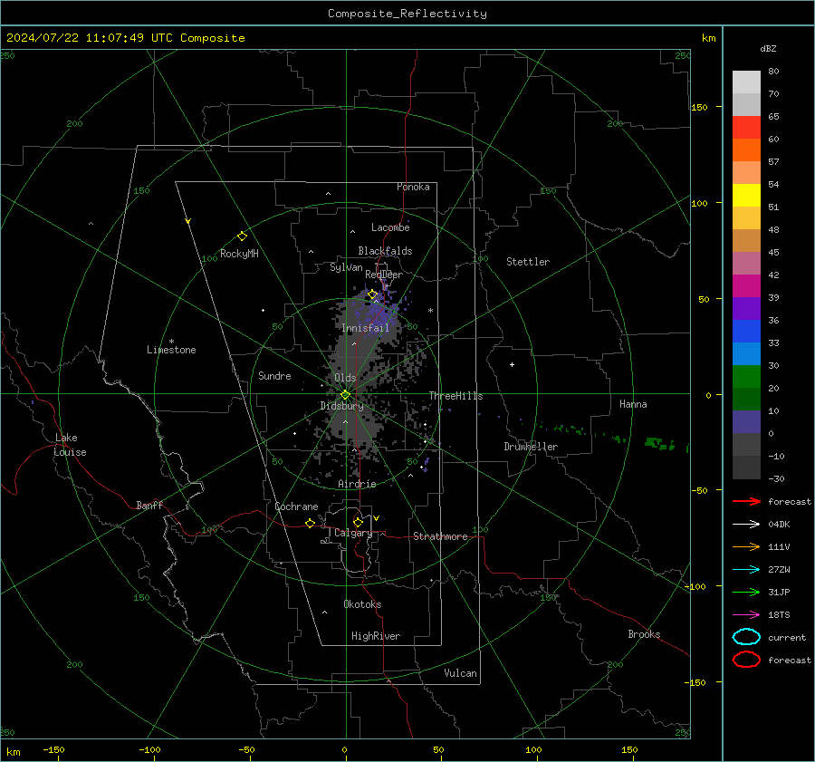This screenshot has width=815, height=762.
Task: Click the yellow diamond marker above Calgary
Action: tap(358, 522)
